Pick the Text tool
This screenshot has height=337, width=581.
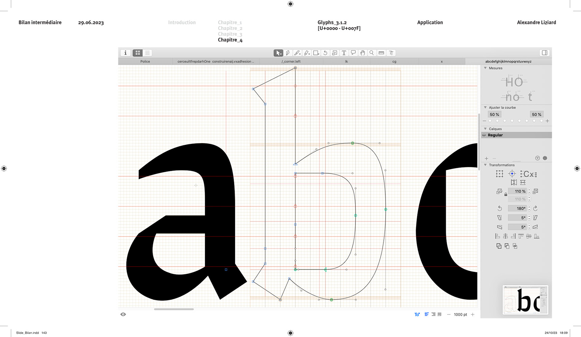pos(344,53)
